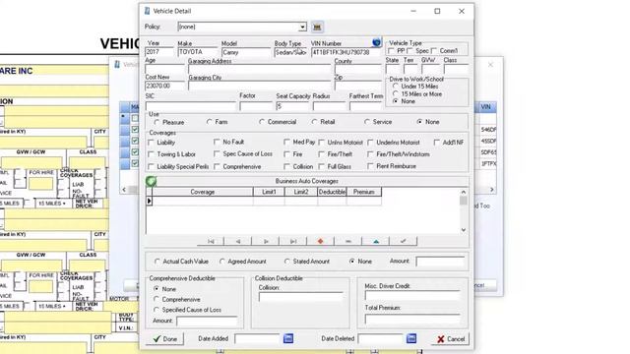Select Actual Cash Value radio button
The image size is (630, 354).
(x=157, y=262)
